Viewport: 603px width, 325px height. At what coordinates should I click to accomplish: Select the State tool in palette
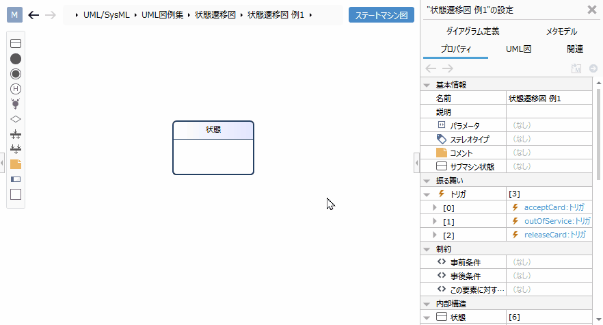(16, 44)
